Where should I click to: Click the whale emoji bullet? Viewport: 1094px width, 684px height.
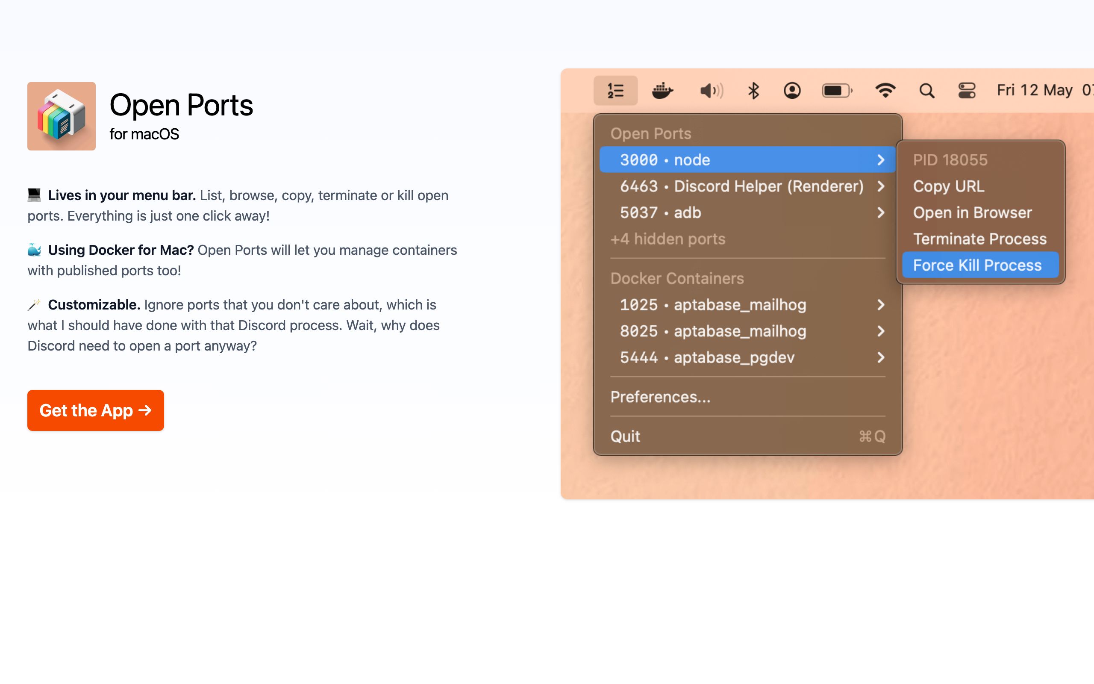click(x=34, y=250)
